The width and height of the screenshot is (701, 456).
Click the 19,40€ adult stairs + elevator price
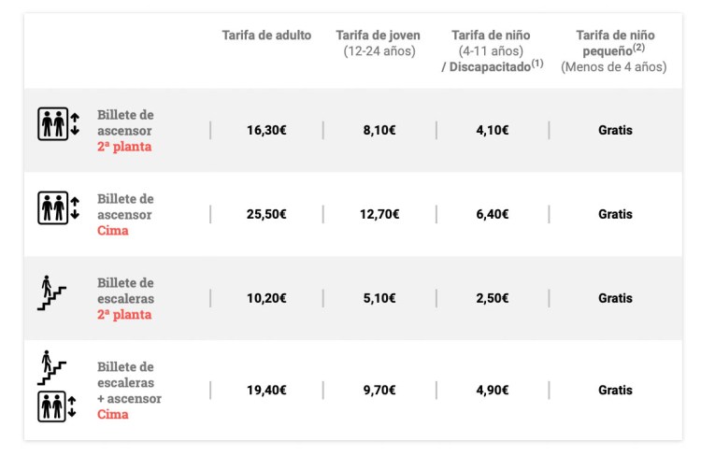[266, 391]
